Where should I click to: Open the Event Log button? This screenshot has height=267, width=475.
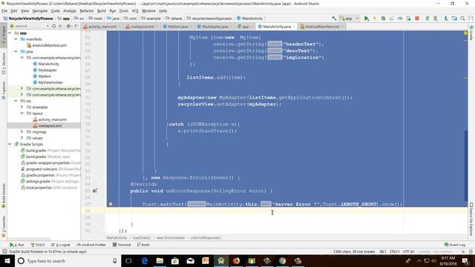[455, 245]
